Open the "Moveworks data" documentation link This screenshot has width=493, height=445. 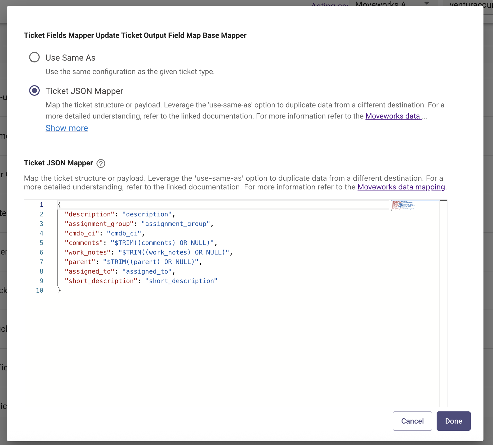393,116
